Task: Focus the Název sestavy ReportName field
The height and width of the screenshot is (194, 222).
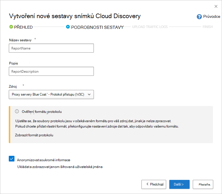Action: point(51,48)
